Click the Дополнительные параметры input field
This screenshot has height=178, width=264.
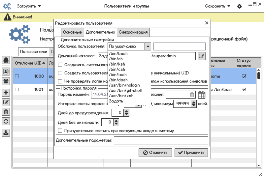161,141
